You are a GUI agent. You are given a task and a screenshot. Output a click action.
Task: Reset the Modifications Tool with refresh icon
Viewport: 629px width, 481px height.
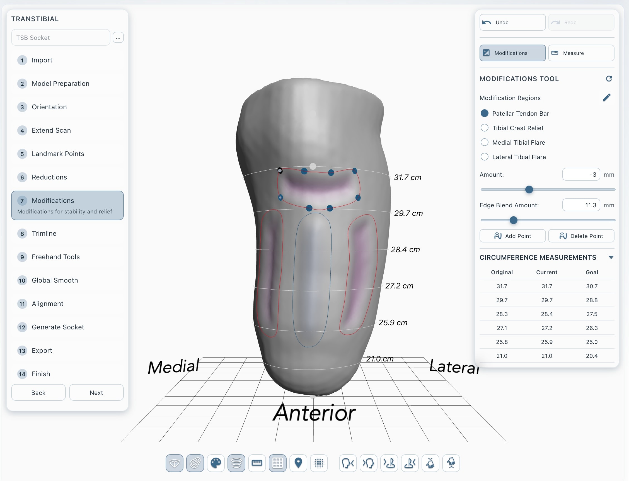(609, 79)
